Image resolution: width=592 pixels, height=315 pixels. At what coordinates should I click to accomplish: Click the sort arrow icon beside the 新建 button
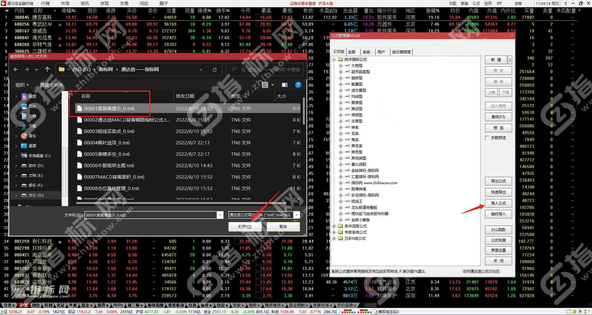pos(510,60)
